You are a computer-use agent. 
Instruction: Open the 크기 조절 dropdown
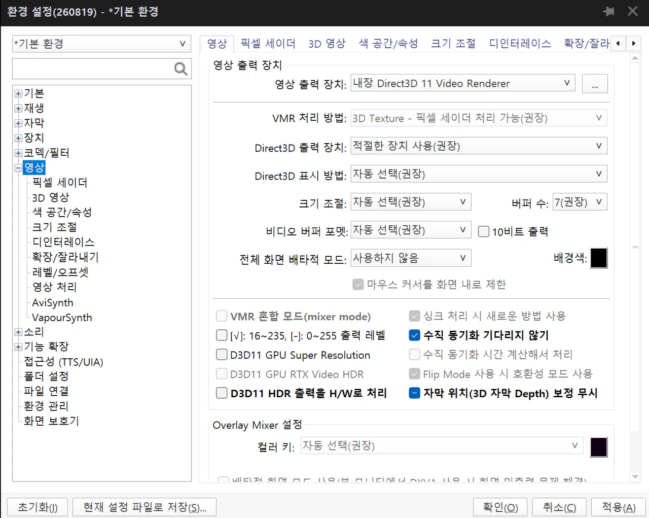click(411, 202)
